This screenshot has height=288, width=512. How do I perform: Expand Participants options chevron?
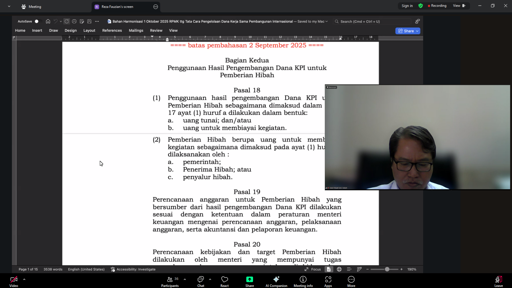185,279
